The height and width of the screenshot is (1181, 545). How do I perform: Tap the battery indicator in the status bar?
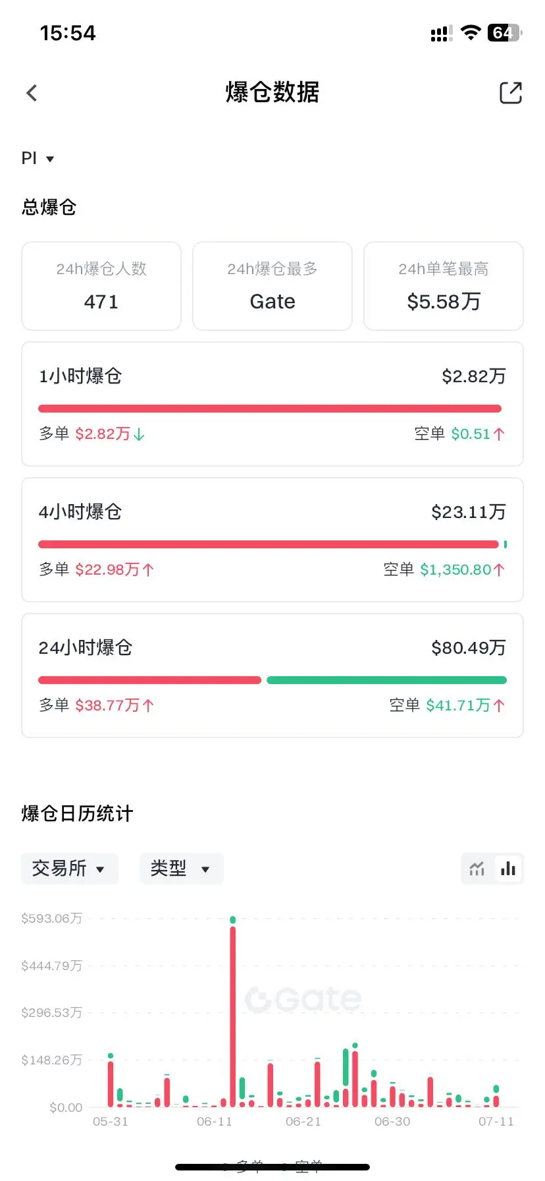504,32
